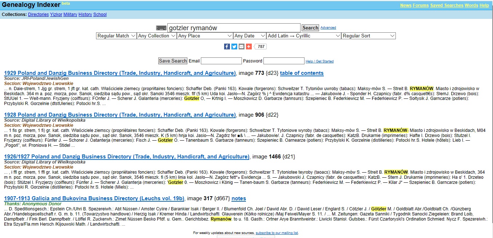Open the Yizkor collection

click(56, 15)
